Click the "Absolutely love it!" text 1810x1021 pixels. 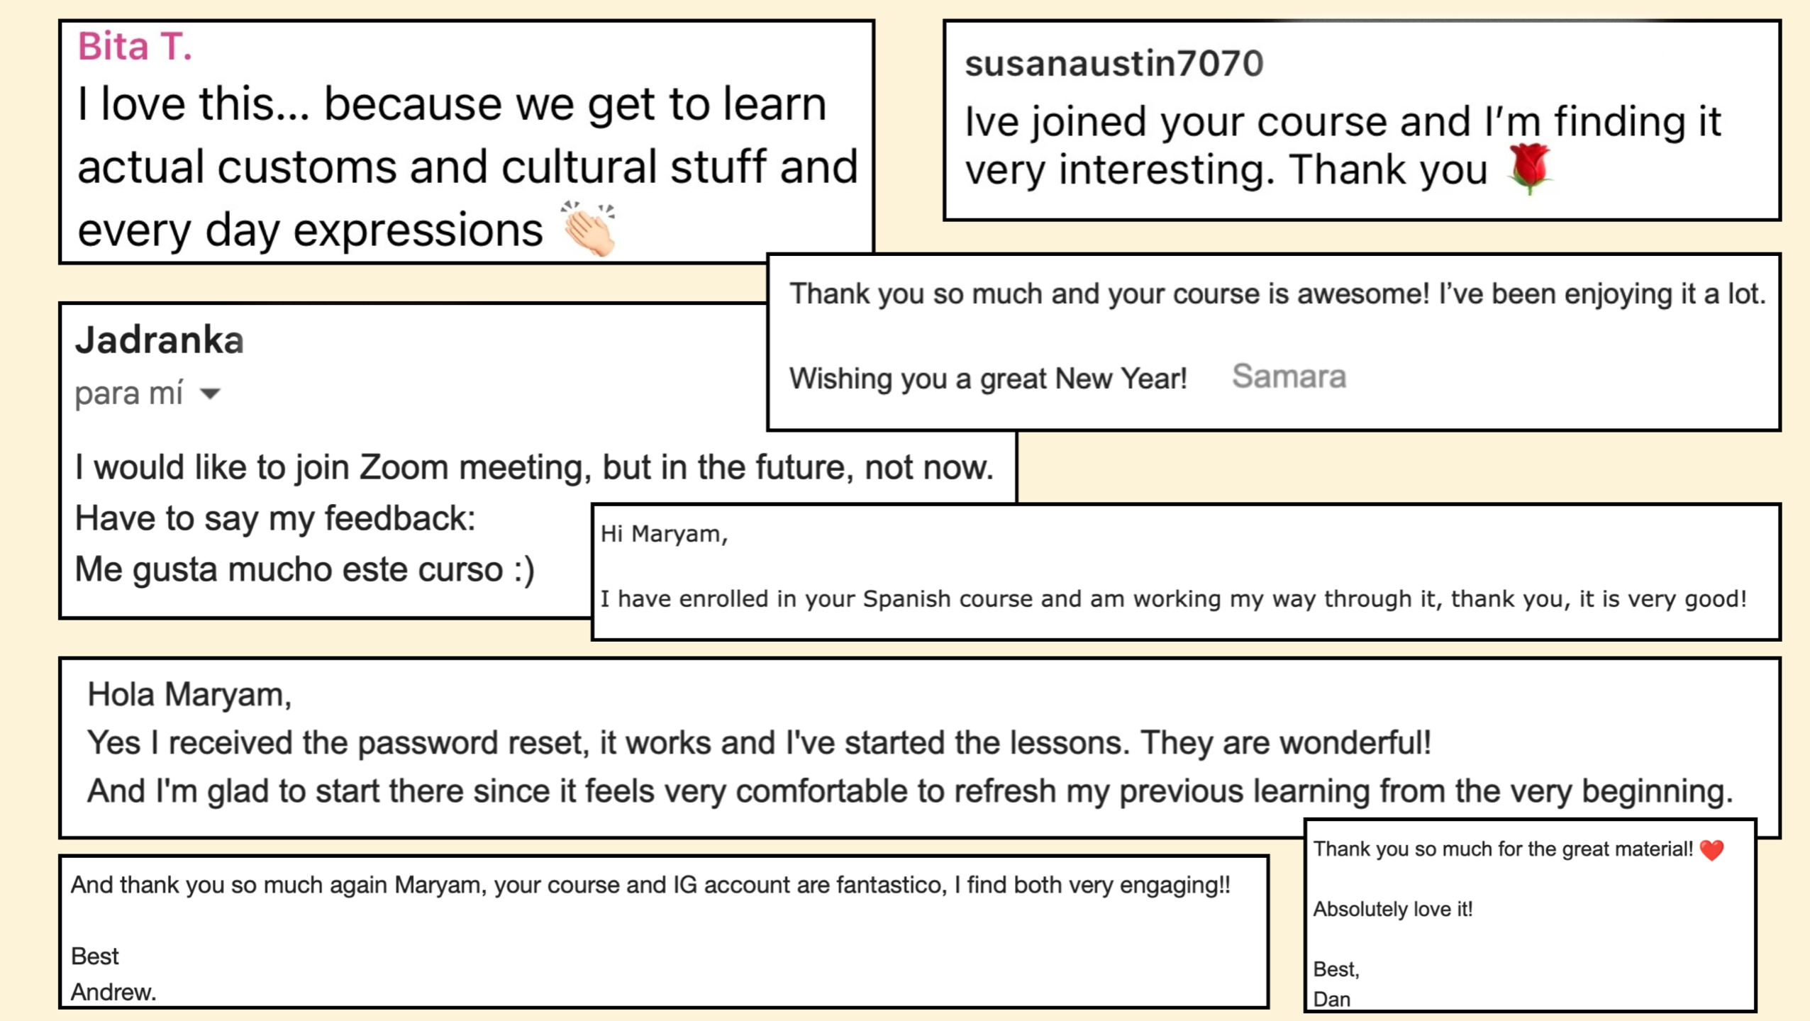click(1392, 909)
